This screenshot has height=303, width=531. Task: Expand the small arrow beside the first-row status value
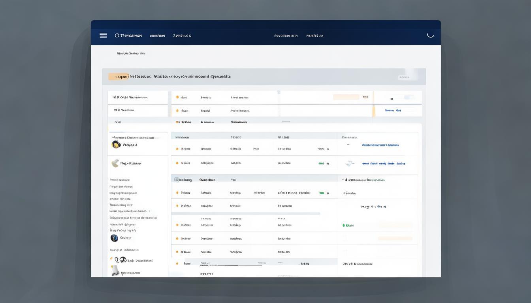pos(328,149)
